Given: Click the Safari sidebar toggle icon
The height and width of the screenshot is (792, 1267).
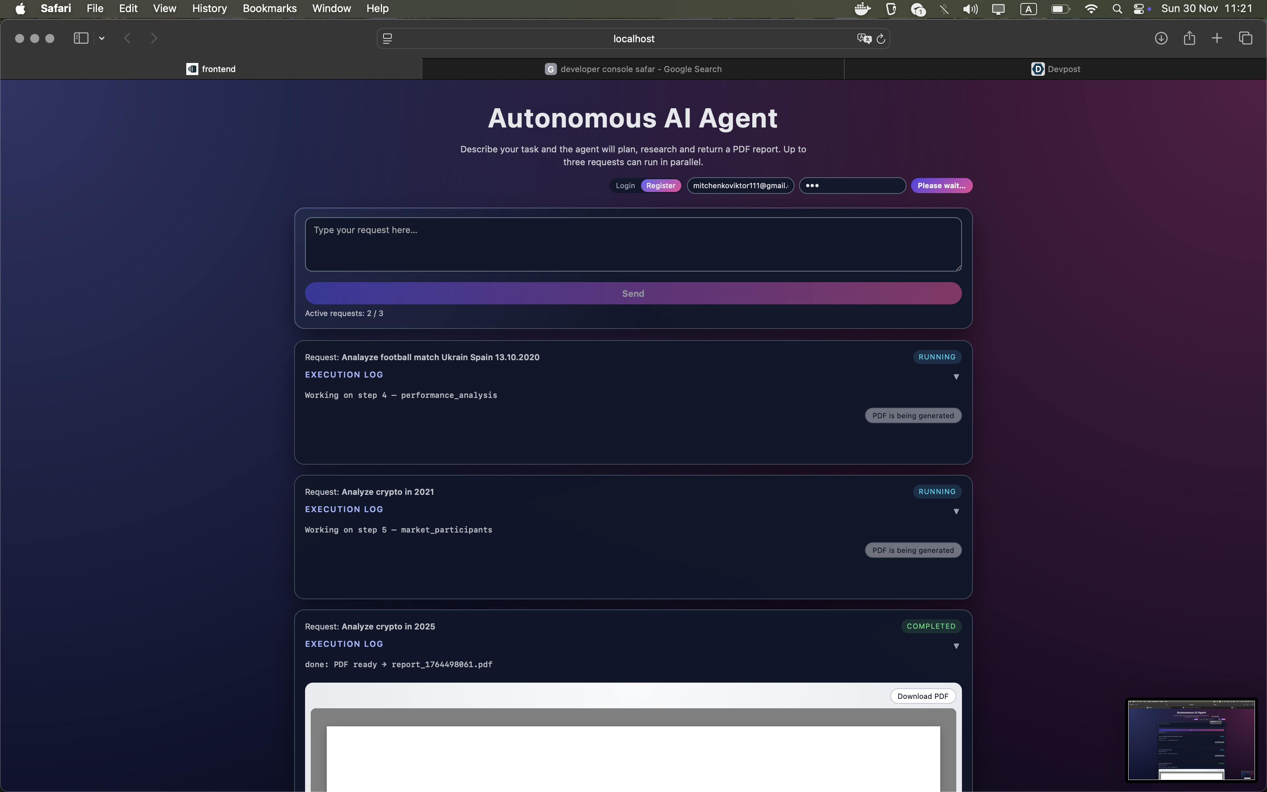Looking at the screenshot, I should [x=81, y=38].
